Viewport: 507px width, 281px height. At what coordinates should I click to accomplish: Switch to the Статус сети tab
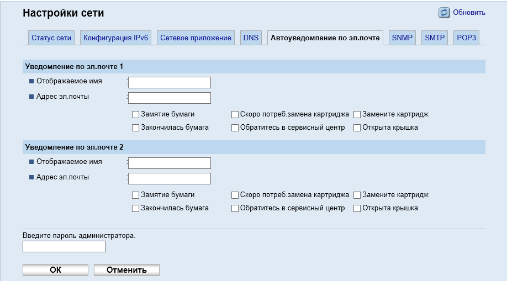[x=51, y=38]
